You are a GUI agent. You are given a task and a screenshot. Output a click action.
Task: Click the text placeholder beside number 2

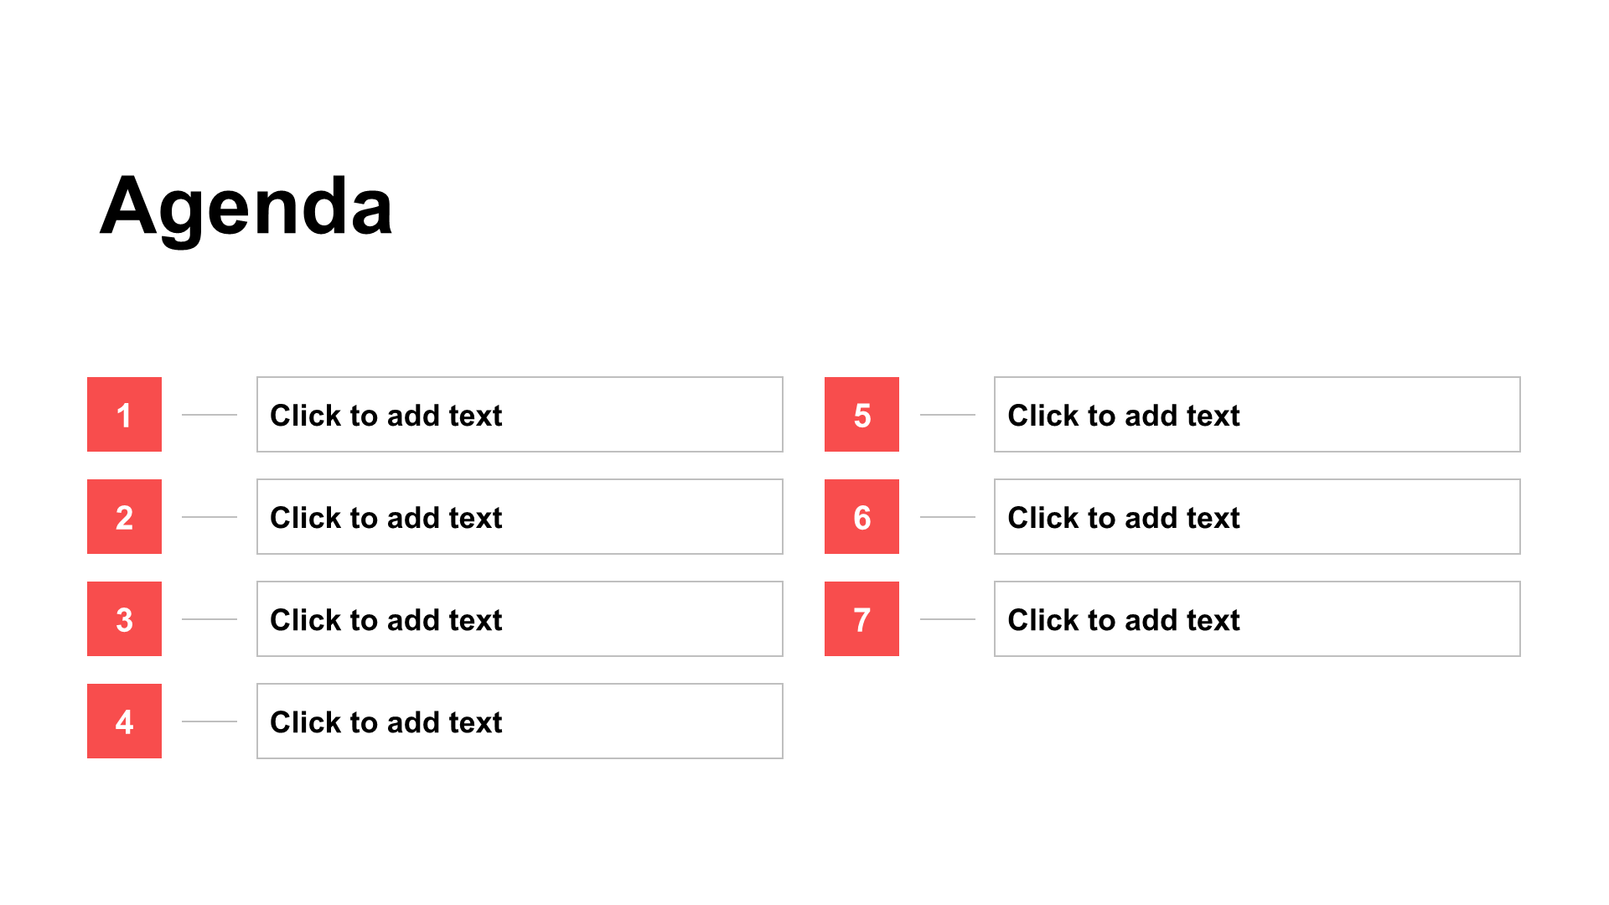[520, 516]
